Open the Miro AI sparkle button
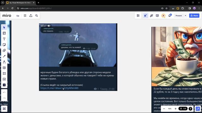Viewport: 202px width, 113px height. (198, 109)
